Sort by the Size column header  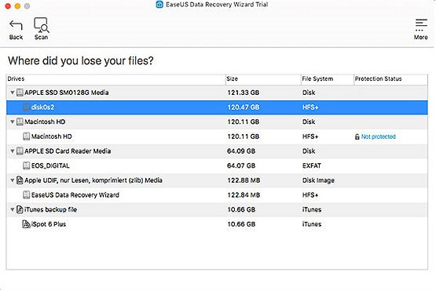coord(263,79)
